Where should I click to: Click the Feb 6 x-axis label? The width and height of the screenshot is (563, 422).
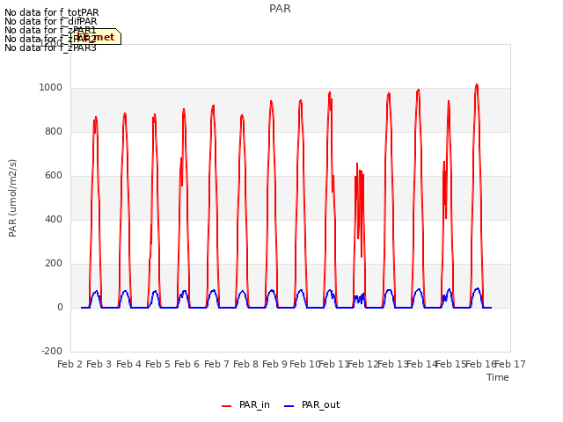pyautogui.click(x=186, y=364)
